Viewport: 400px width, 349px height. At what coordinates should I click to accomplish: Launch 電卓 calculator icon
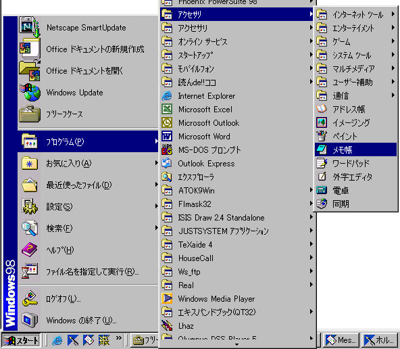point(322,190)
